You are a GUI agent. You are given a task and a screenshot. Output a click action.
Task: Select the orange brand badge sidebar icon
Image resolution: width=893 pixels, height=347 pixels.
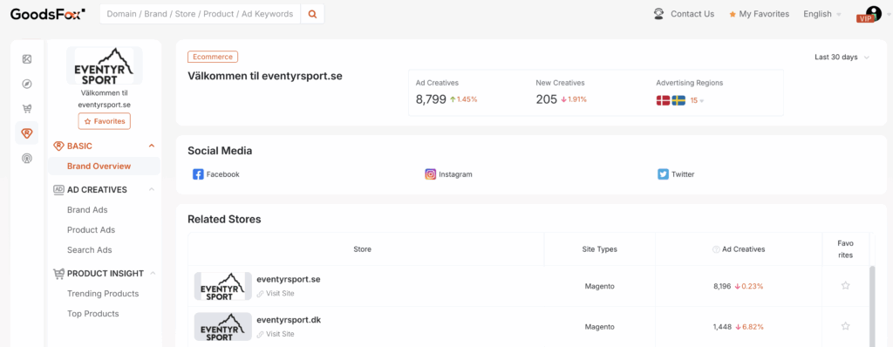pos(27,133)
